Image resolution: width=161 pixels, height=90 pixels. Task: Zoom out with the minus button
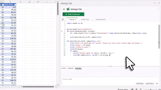(x=144, y=89)
